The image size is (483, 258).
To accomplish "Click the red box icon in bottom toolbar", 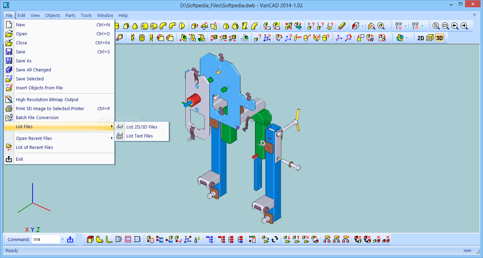I will click(90, 239).
